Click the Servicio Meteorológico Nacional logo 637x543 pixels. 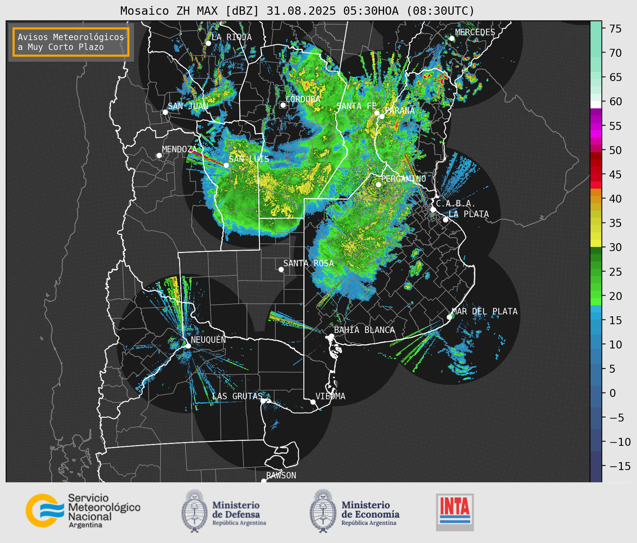point(83,511)
